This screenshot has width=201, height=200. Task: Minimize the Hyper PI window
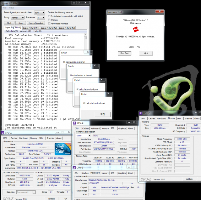click(x=74, y=3)
